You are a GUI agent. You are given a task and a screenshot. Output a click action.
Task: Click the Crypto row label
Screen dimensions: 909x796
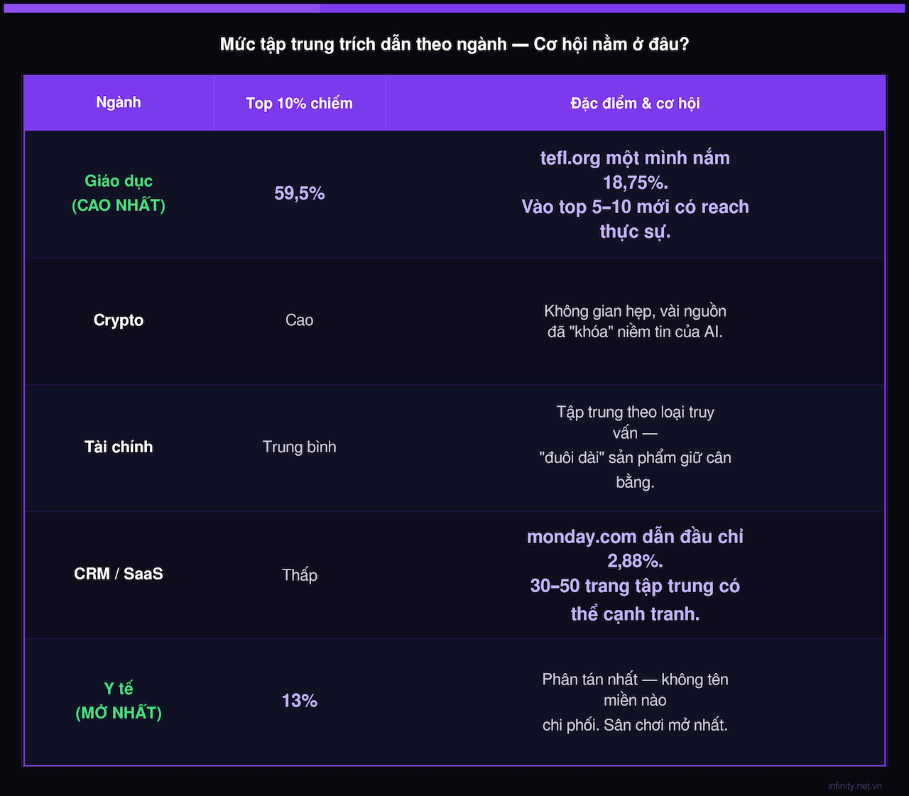(119, 320)
